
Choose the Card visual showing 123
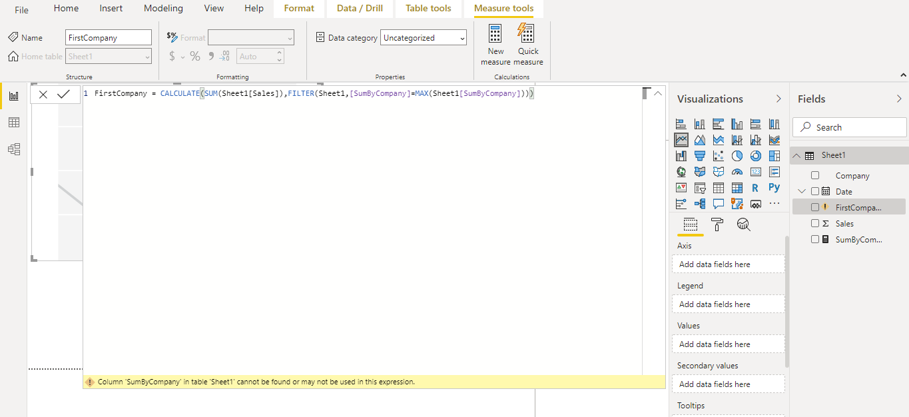(756, 172)
